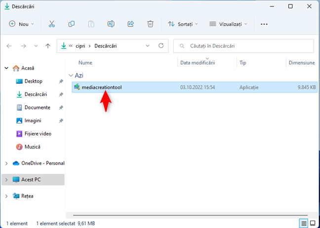Select Rețea in the sidebar

[27, 196]
